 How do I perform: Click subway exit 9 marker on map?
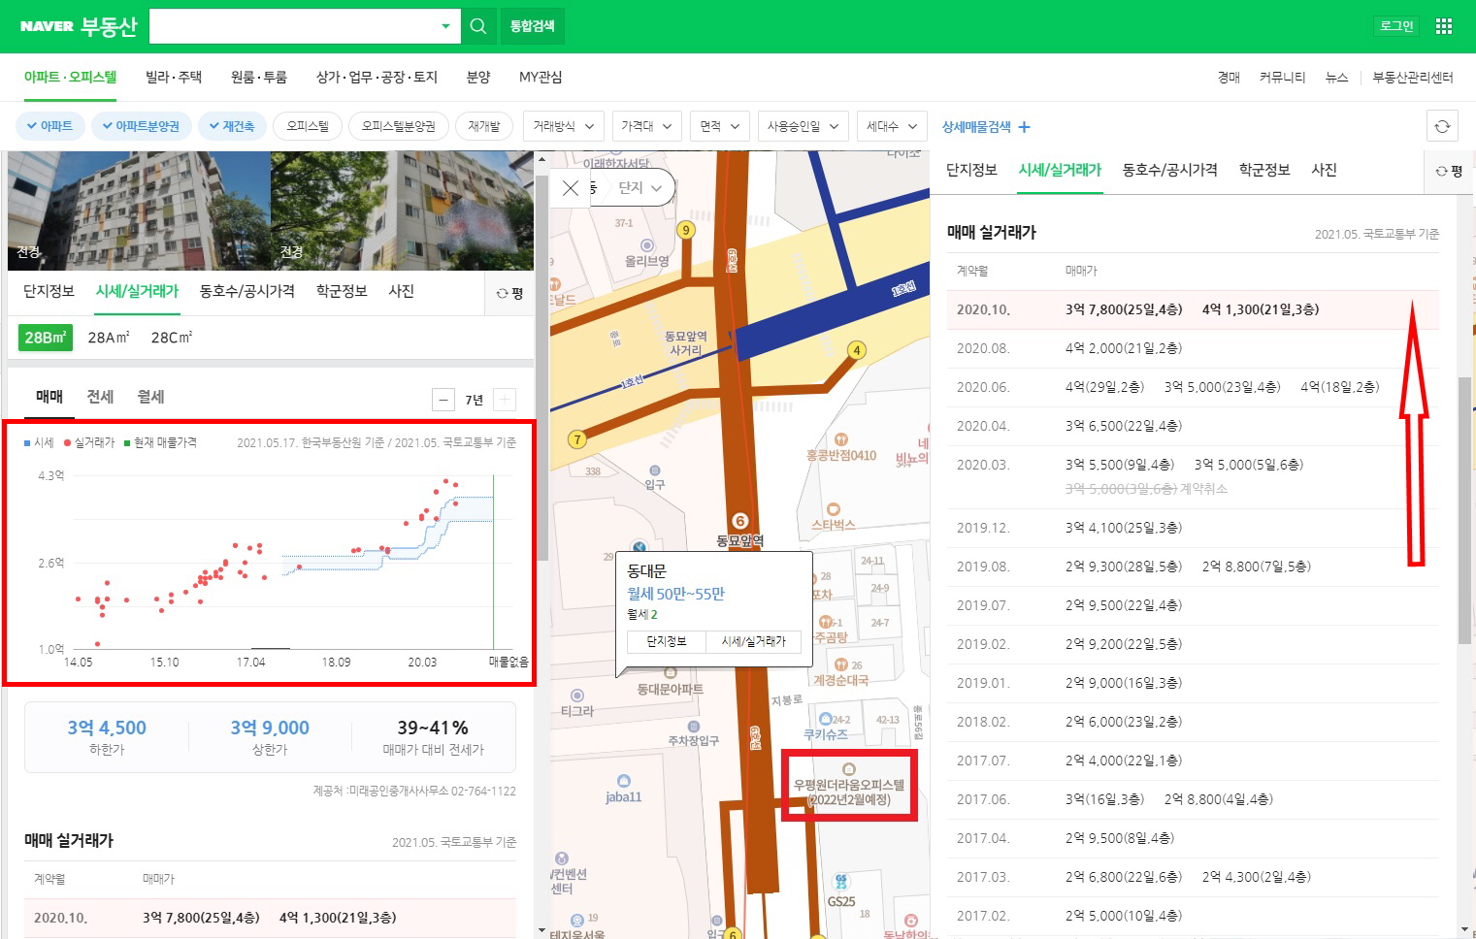tap(686, 230)
